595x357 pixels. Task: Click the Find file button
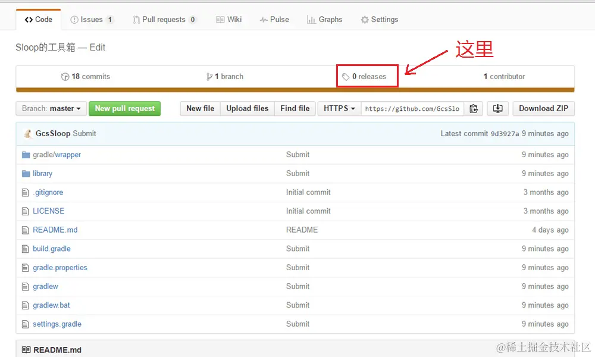click(x=295, y=108)
